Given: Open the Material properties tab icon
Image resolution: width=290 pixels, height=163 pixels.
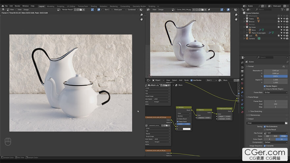Looking at the screenshot, I should [242, 112].
